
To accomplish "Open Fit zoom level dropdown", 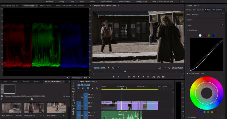I will tap(116, 68).
